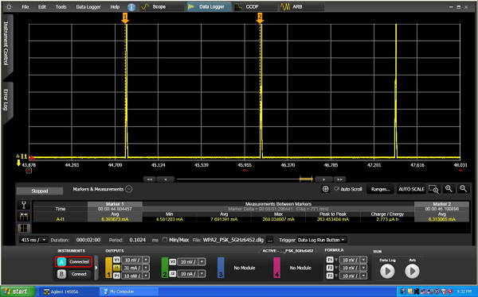The image size is (478, 297).
Task: Open the 415 ms time scale dropdown
Action: click(x=33, y=240)
